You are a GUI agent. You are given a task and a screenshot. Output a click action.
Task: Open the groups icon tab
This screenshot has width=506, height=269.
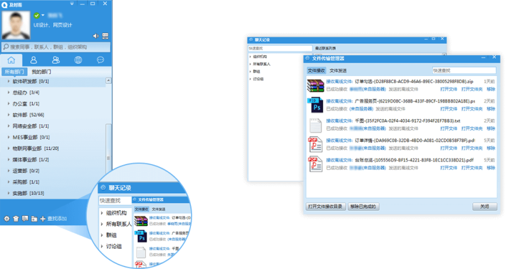(56, 60)
